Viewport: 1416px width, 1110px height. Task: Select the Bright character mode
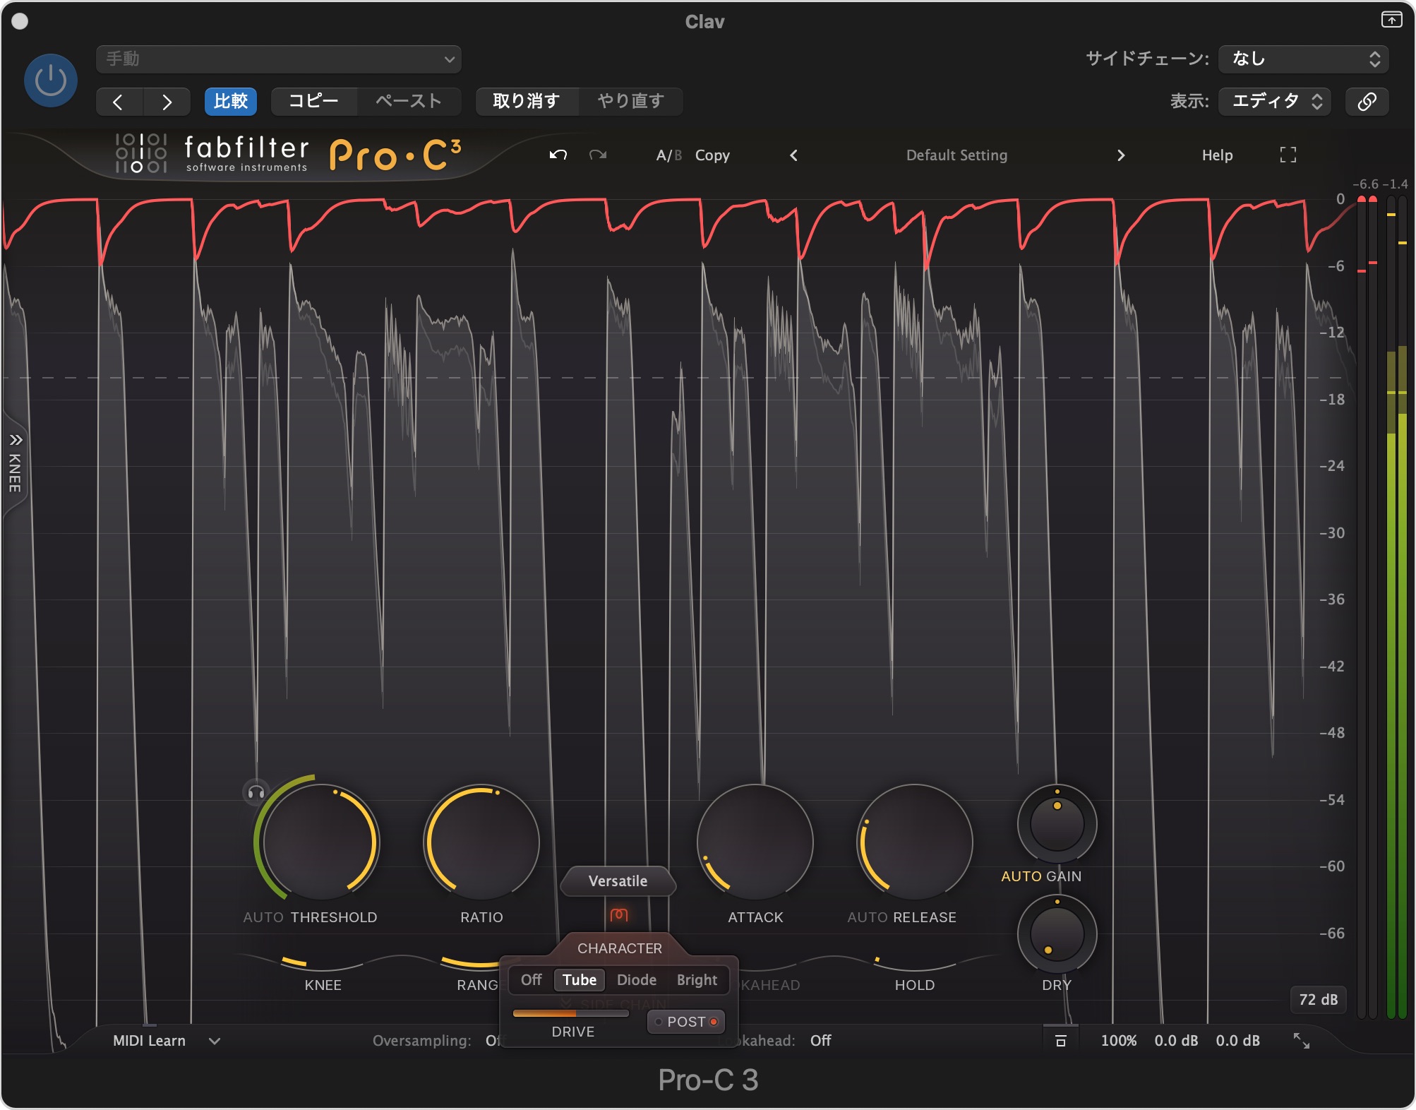pyautogui.click(x=696, y=980)
